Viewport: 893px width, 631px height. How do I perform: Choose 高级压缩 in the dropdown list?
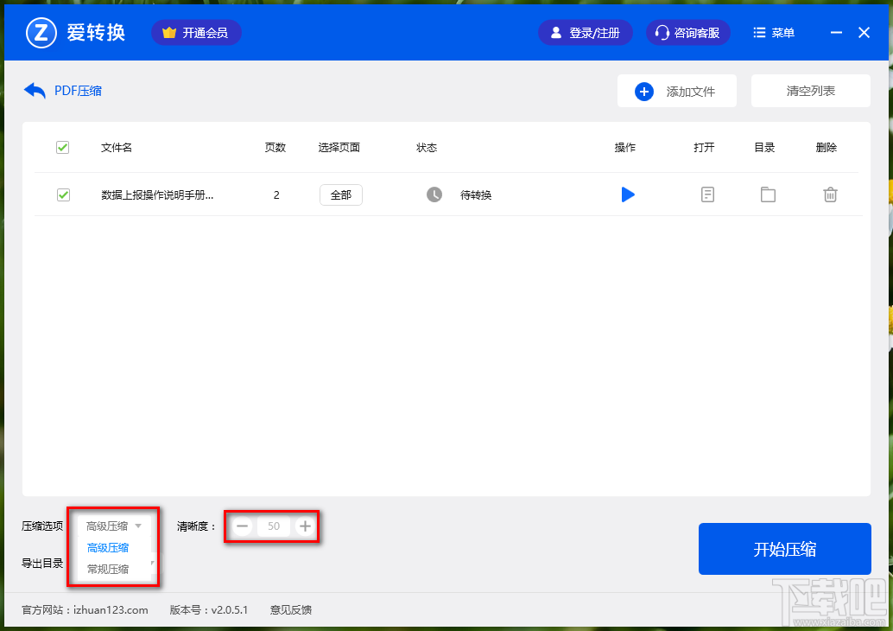point(108,547)
